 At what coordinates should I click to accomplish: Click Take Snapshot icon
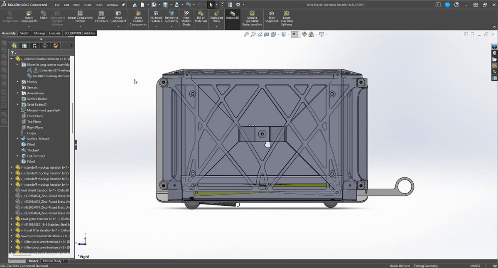272,17
